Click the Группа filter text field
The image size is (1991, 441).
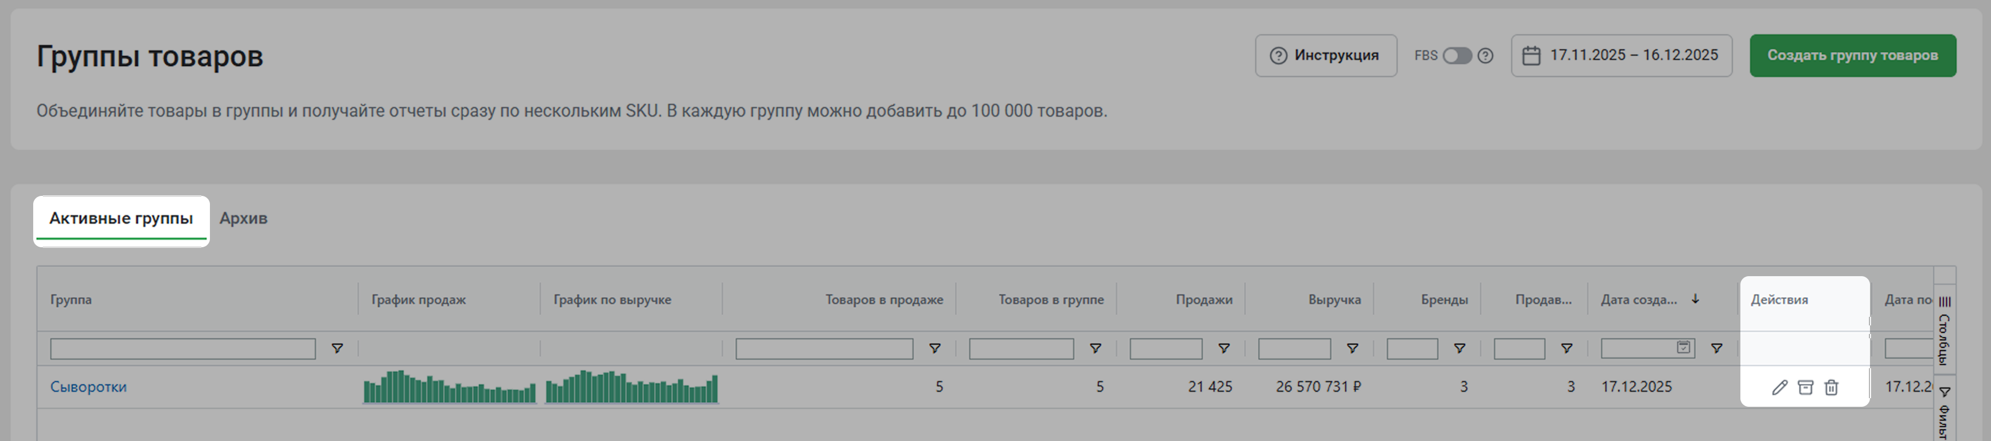point(183,348)
